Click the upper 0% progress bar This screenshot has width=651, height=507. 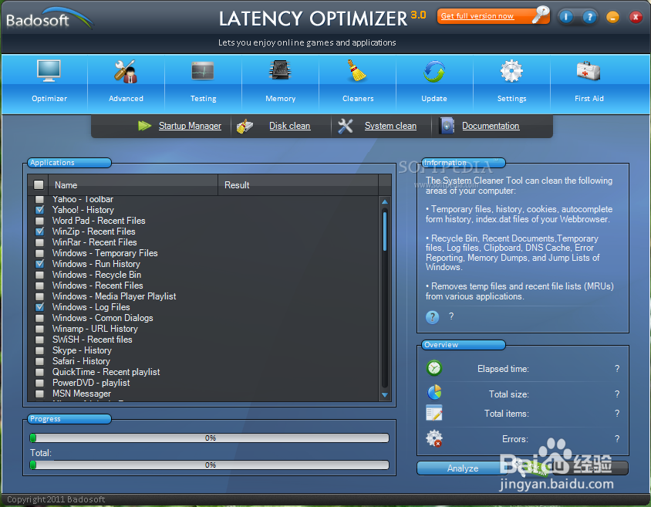pyautogui.click(x=210, y=438)
